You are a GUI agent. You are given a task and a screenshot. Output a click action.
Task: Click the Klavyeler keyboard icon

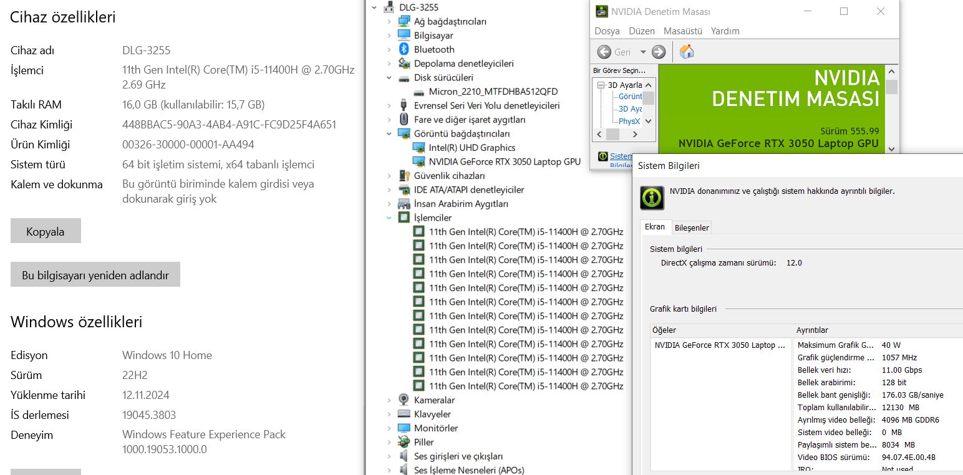pos(404,414)
